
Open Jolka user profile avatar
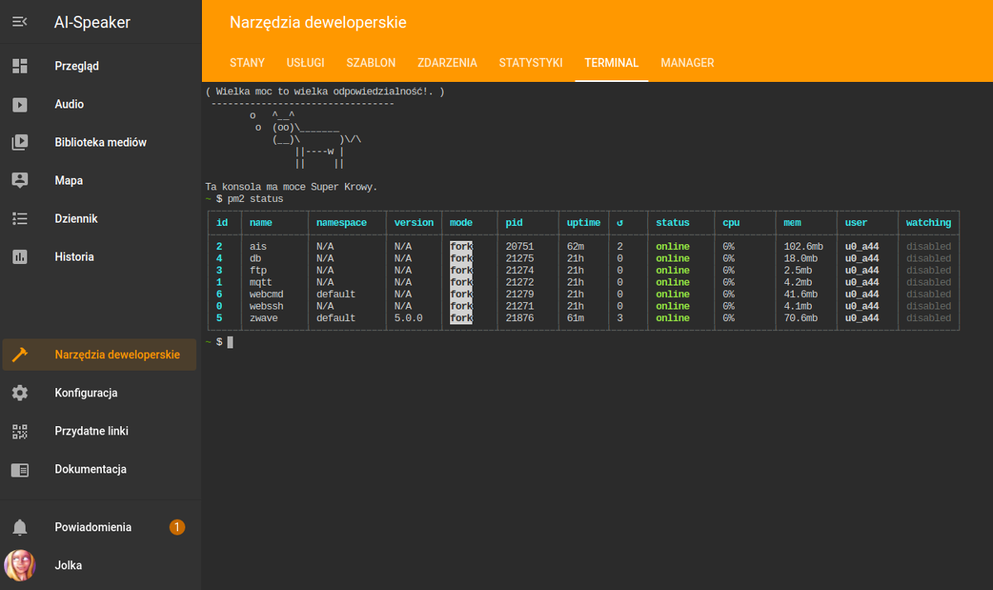click(20, 565)
